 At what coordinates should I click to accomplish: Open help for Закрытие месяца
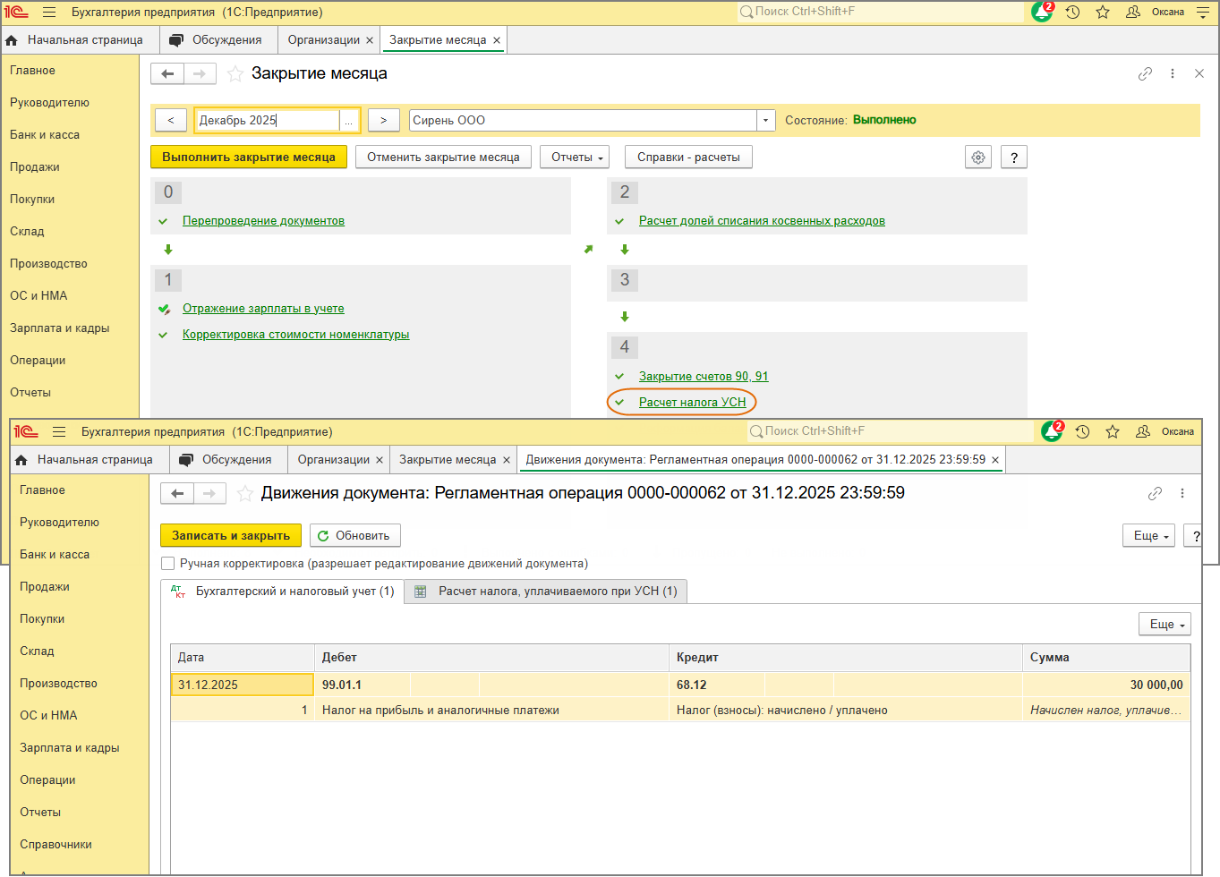[x=1013, y=158]
